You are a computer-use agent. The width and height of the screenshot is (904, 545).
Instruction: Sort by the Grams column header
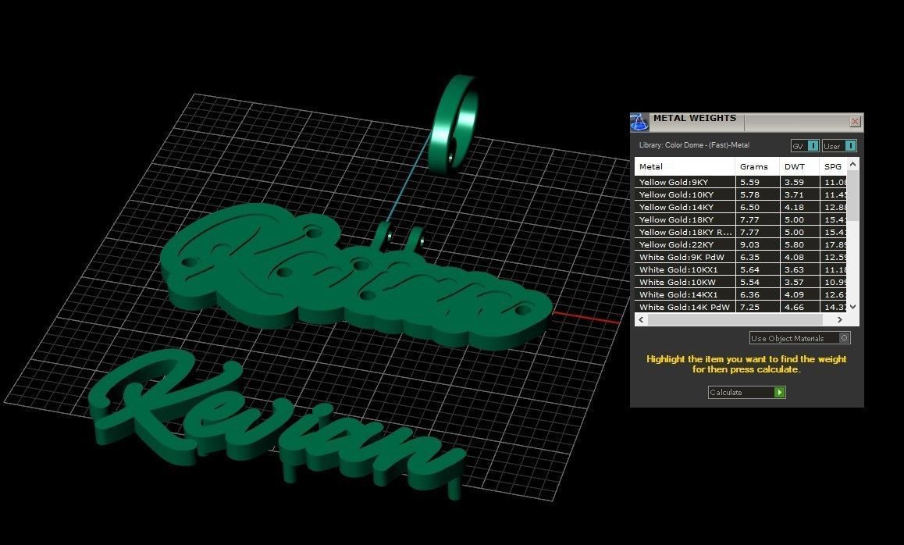757,166
